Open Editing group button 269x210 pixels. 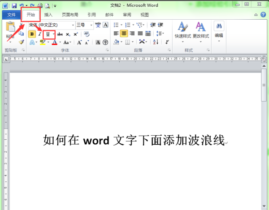click(219, 32)
